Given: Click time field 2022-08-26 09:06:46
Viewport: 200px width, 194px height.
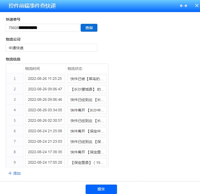Looking at the screenshot, I should click(45, 99).
